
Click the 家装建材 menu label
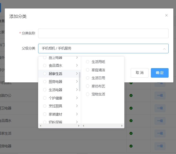point(56,114)
